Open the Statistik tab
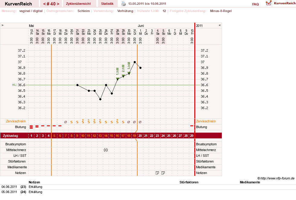 107,4
